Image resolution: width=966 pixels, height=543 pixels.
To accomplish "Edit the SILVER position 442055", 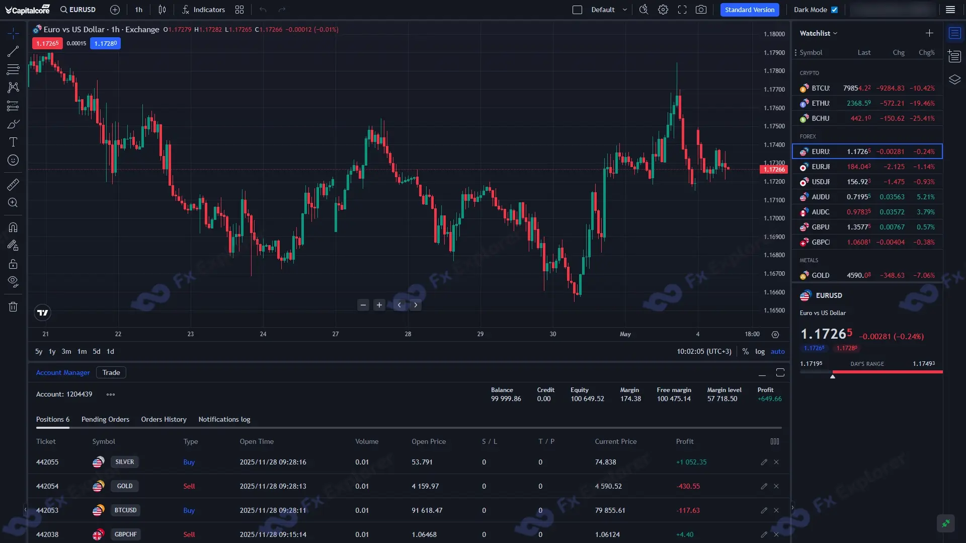I will [764, 462].
